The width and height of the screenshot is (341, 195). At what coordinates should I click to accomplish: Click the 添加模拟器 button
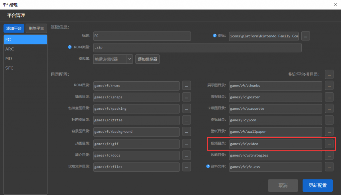coord(147,59)
